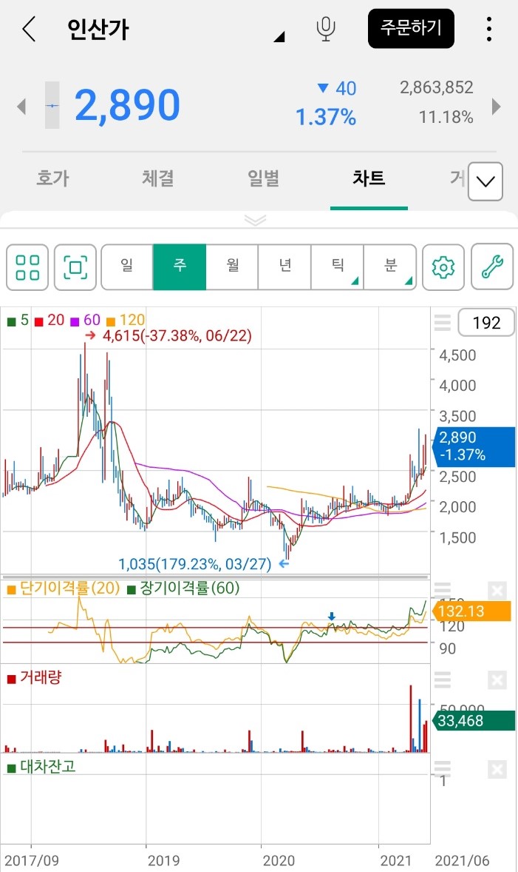Tap the blue current price tag 2,890
Viewport: 518px width, 872px height.
tap(474, 446)
